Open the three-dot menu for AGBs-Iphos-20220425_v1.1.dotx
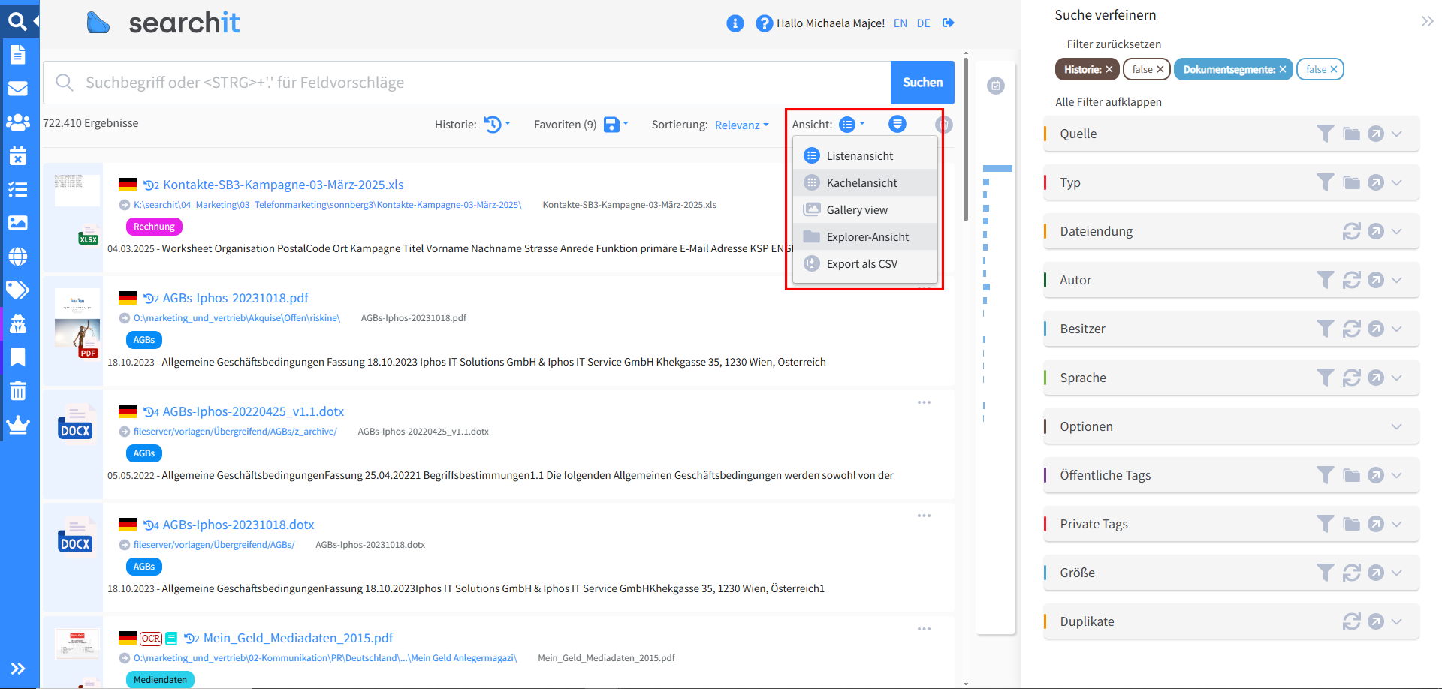This screenshot has height=689, width=1442. [x=924, y=403]
